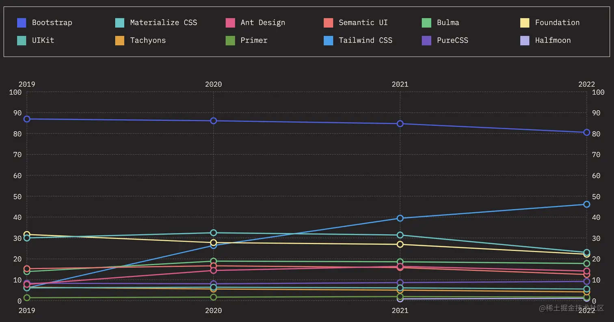
Task: Click Materialize CSS 2020 data point
Action: [214, 233]
